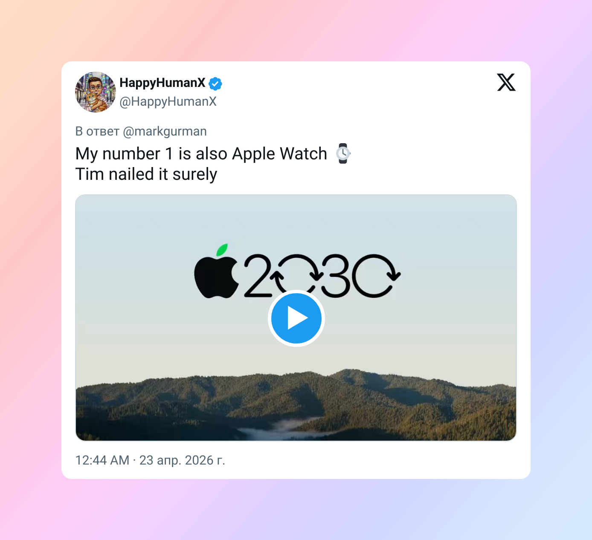Click the date '23 апр. 2026 г.'
592x540 pixels.
pos(182,460)
